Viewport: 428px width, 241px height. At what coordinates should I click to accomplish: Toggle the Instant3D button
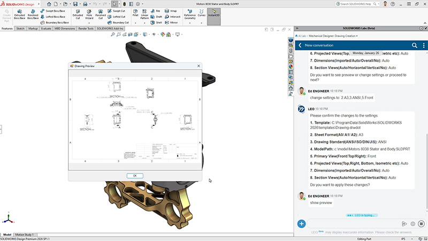click(214, 14)
